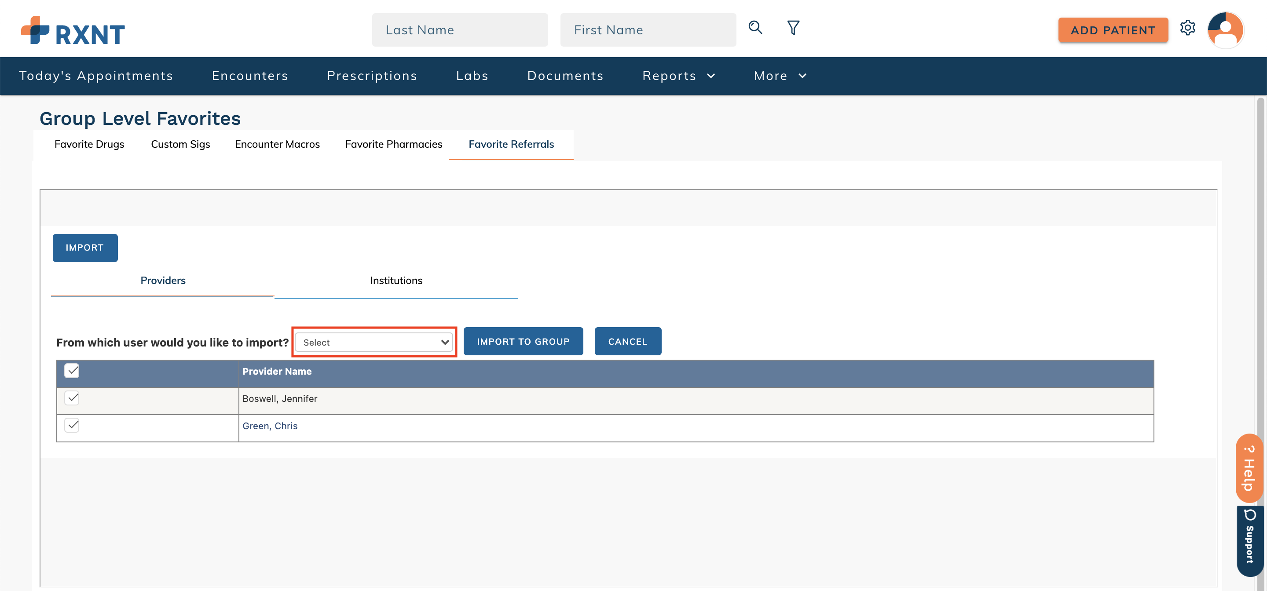Open the orange Help widget
This screenshot has width=1267, height=591.
click(x=1249, y=468)
